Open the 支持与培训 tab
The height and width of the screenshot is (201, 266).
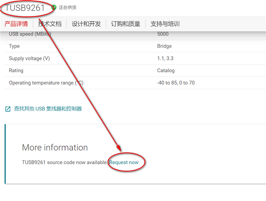tap(165, 24)
